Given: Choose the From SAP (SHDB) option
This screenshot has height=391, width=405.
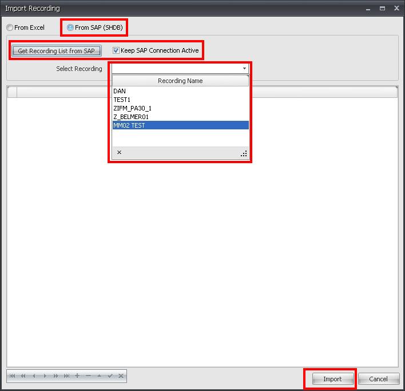Looking at the screenshot, I should tap(70, 27).
